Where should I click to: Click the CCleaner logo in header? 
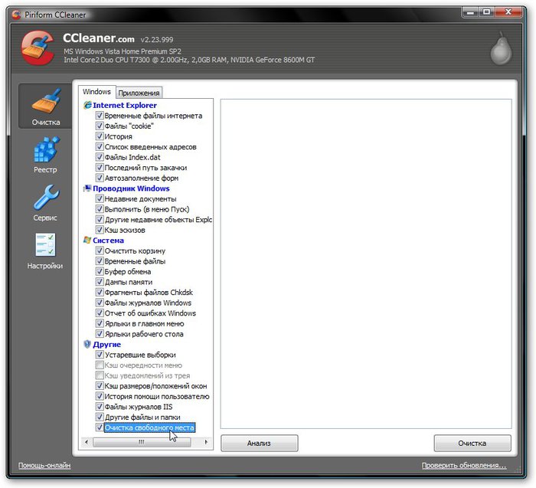(x=38, y=47)
